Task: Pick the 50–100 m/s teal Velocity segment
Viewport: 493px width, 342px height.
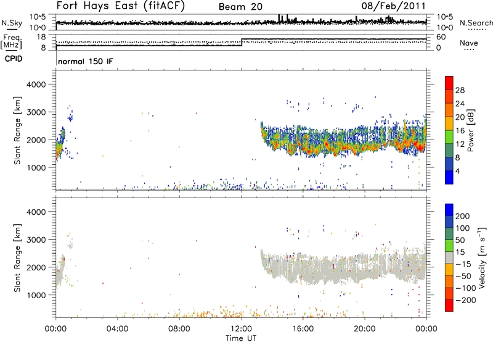Action: tap(449, 234)
